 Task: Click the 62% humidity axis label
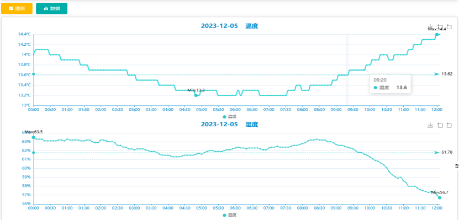tap(27, 151)
